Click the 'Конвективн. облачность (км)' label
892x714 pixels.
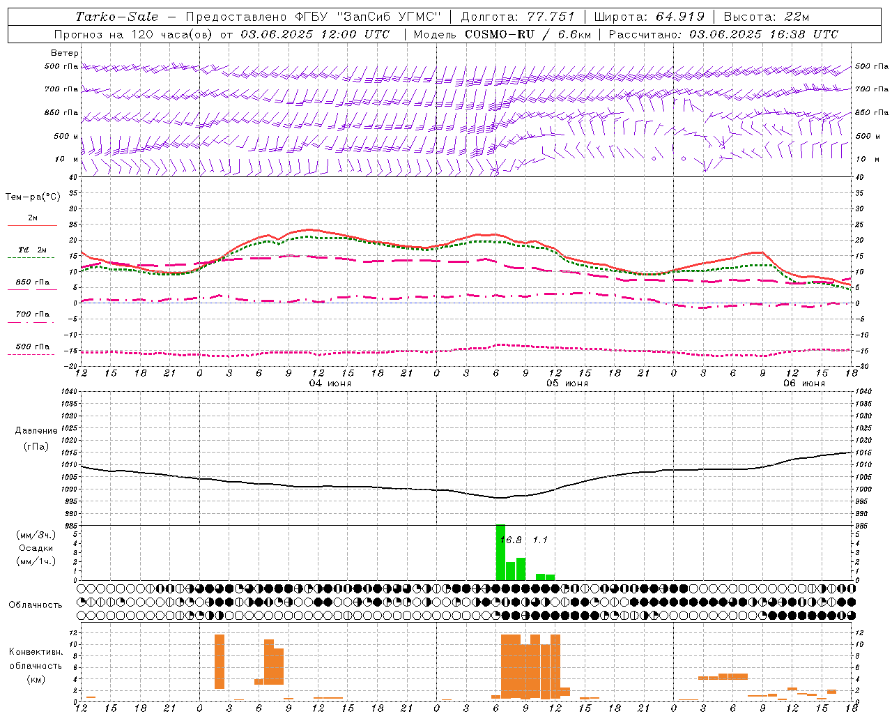point(36,665)
